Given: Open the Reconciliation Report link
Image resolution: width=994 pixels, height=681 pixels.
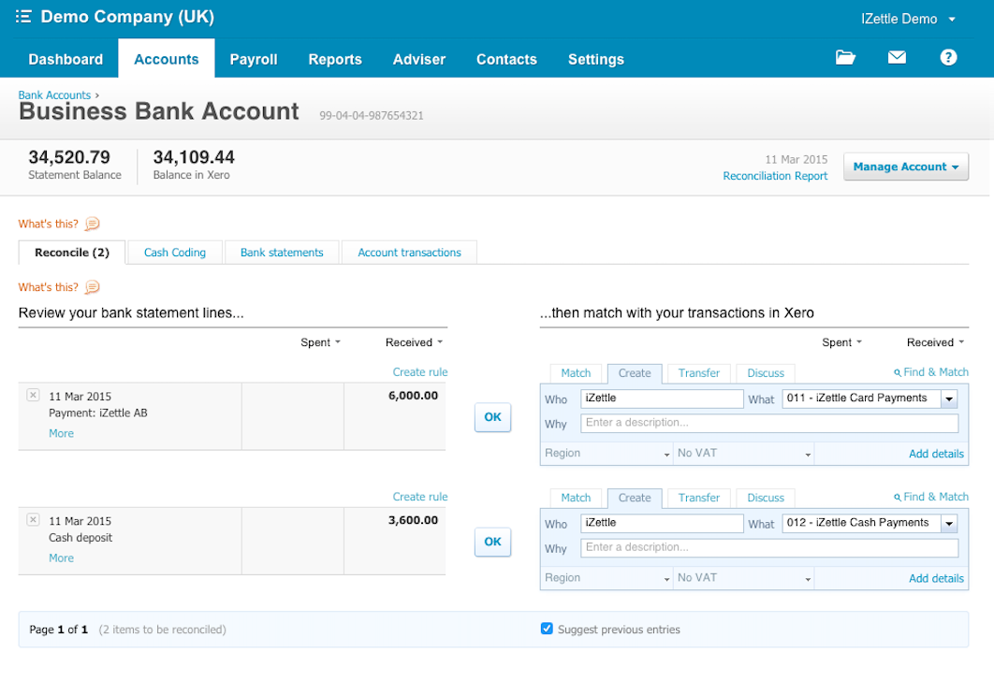Looking at the screenshot, I should pos(775,176).
